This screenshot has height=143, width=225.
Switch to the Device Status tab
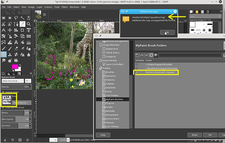[8, 74]
